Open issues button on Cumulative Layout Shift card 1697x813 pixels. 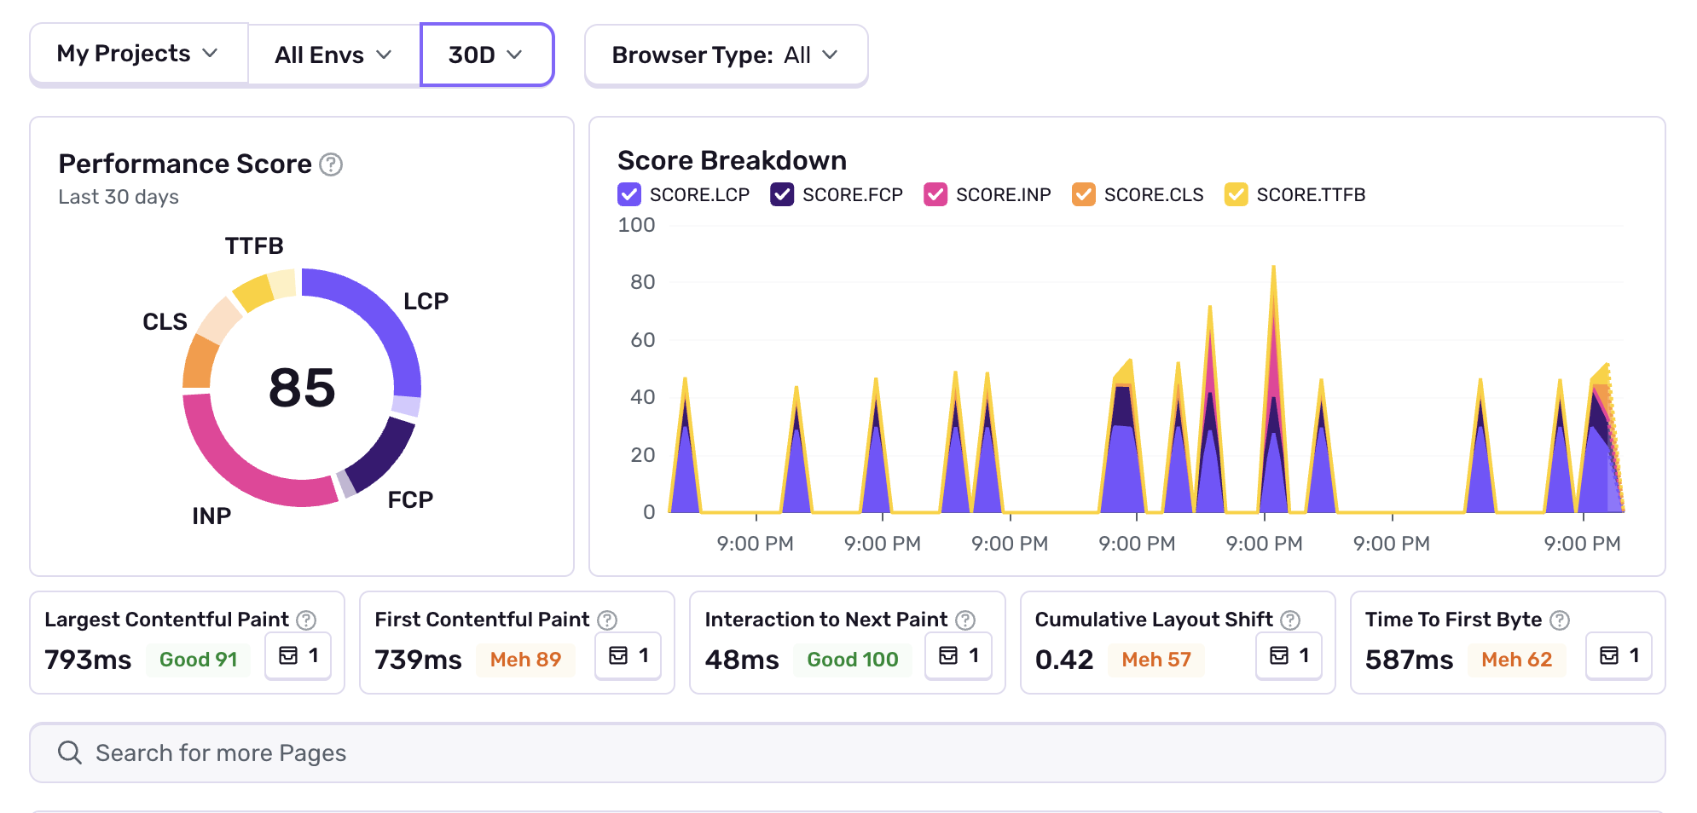1289,655
